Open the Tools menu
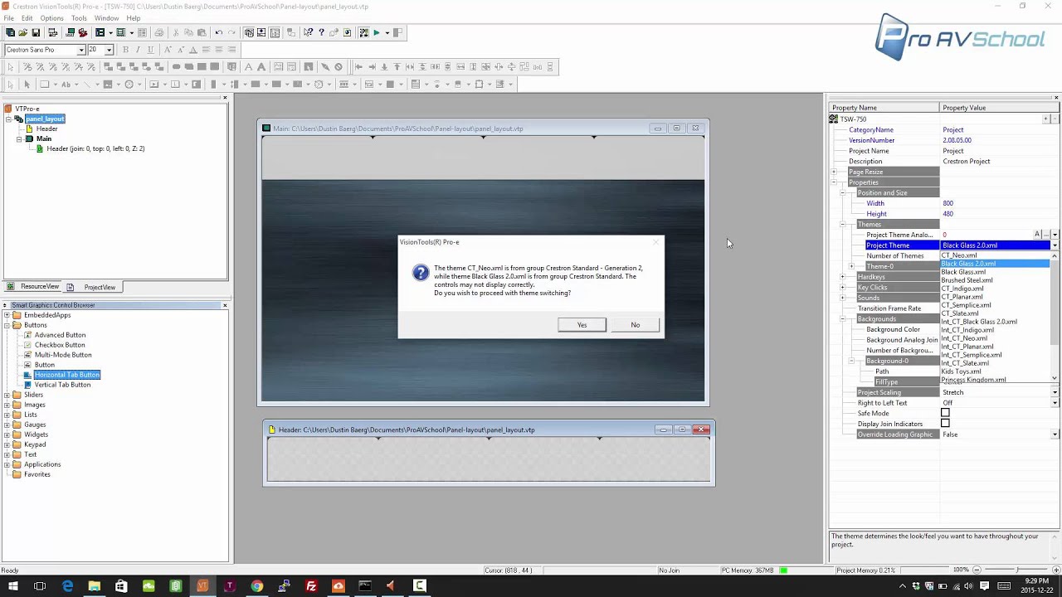The width and height of the screenshot is (1062, 597). pos(79,18)
